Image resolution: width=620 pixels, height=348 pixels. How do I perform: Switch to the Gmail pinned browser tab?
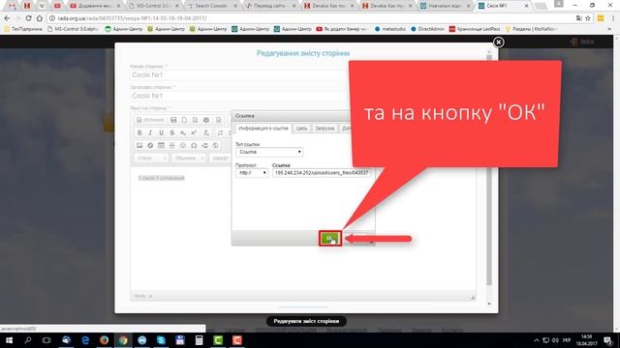click(x=12, y=6)
